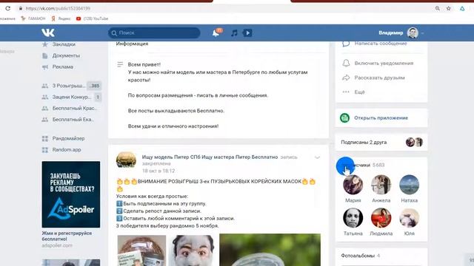The width and height of the screenshot is (474, 266).
Task: Click the post date 18 окт в 18:12
Action: point(158,171)
